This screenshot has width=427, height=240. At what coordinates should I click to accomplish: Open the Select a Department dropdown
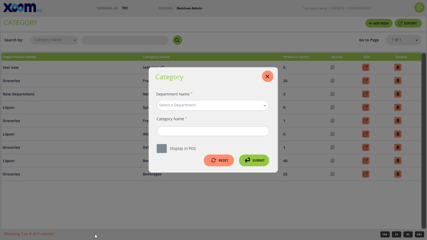213,105
